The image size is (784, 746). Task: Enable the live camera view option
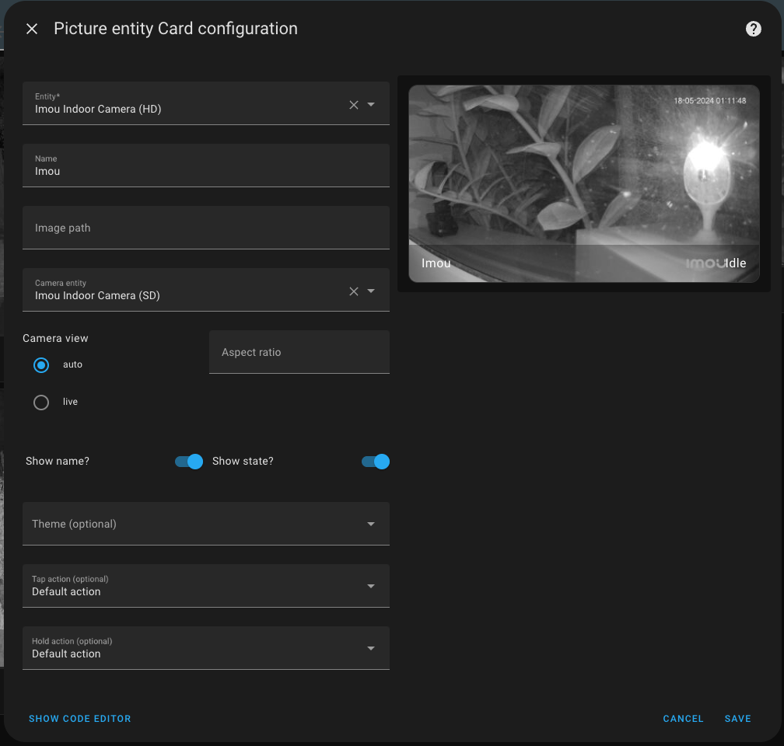click(x=40, y=402)
